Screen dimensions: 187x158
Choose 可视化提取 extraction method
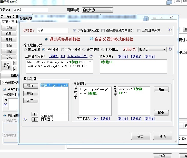click(62, 49)
